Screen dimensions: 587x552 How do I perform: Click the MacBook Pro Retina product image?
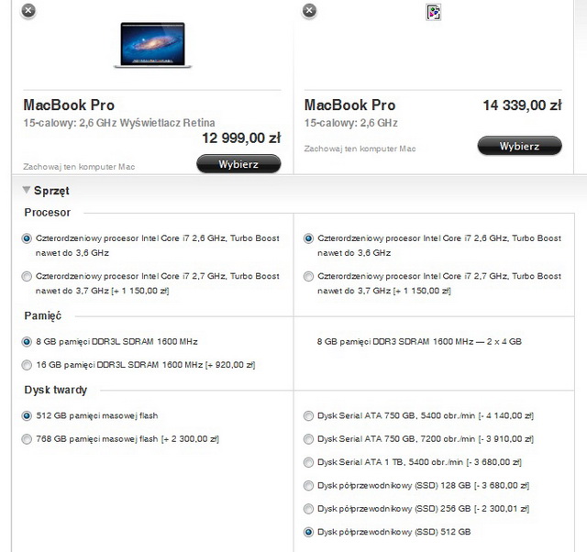pyautogui.click(x=153, y=45)
